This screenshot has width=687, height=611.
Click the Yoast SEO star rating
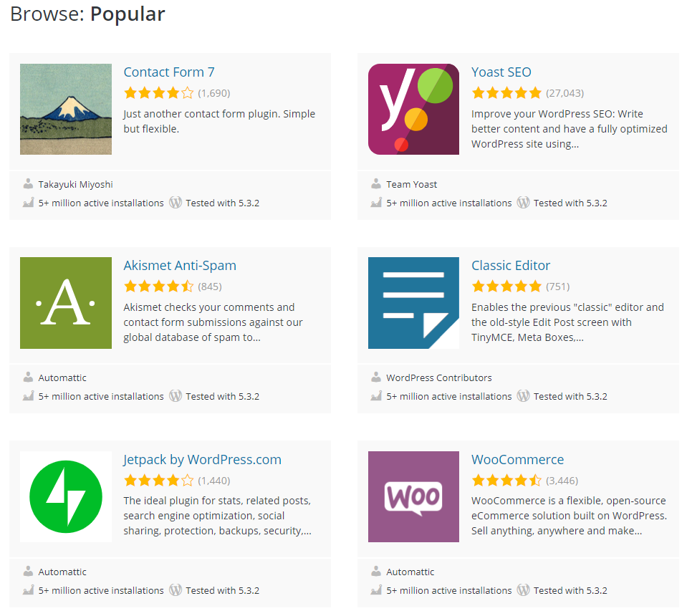point(506,93)
